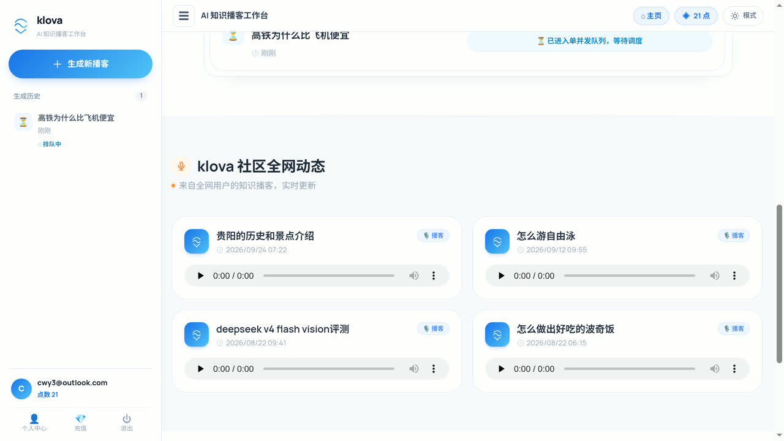Click the 生成新播客 button

coord(80,64)
